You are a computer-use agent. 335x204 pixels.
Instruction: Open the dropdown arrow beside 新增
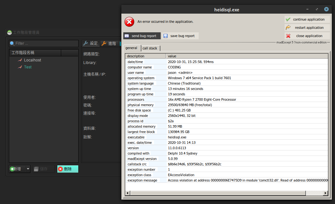pyautogui.click(x=28, y=169)
